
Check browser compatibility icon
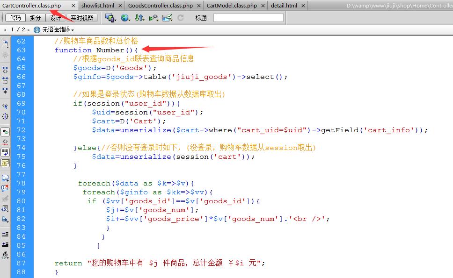click(167, 18)
